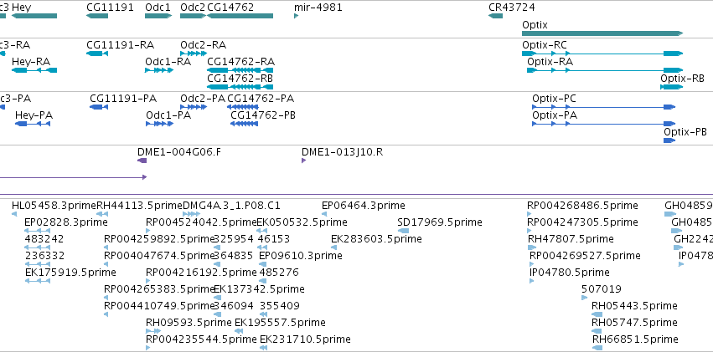This screenshot has height=352, width=713.
Task: Click the RH44113.5prime EST label
Action: pyautogui.click(x=140, y=206)
